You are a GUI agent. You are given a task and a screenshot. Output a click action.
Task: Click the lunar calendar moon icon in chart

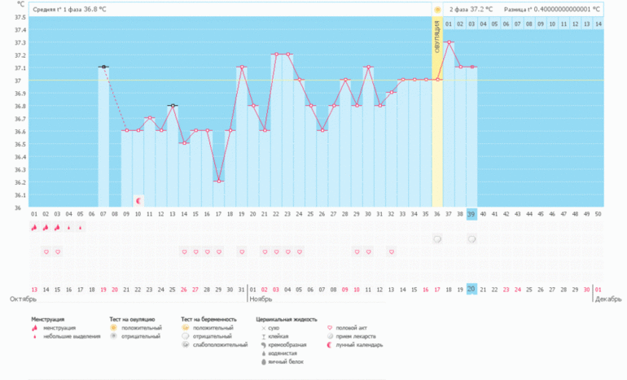point(138,200)
